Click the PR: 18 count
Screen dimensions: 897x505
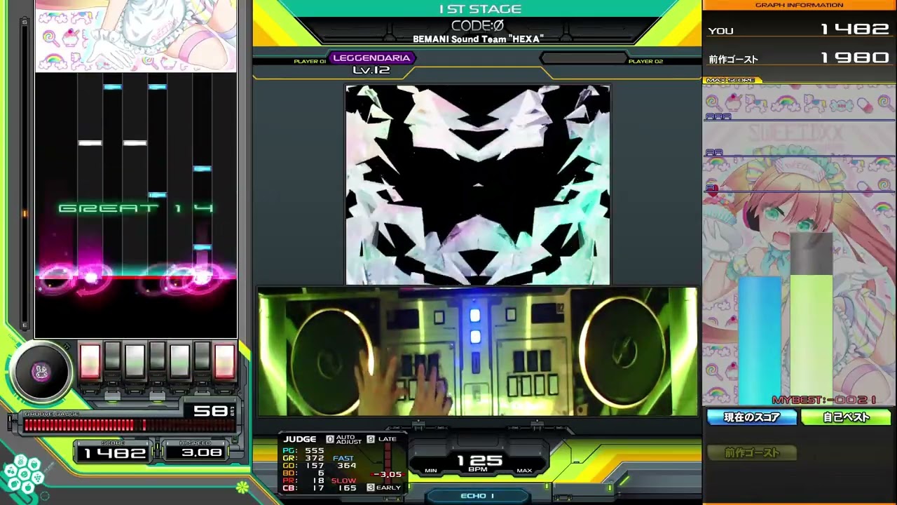point(303,481)
